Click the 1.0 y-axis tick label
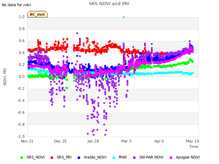 [22, 17]
